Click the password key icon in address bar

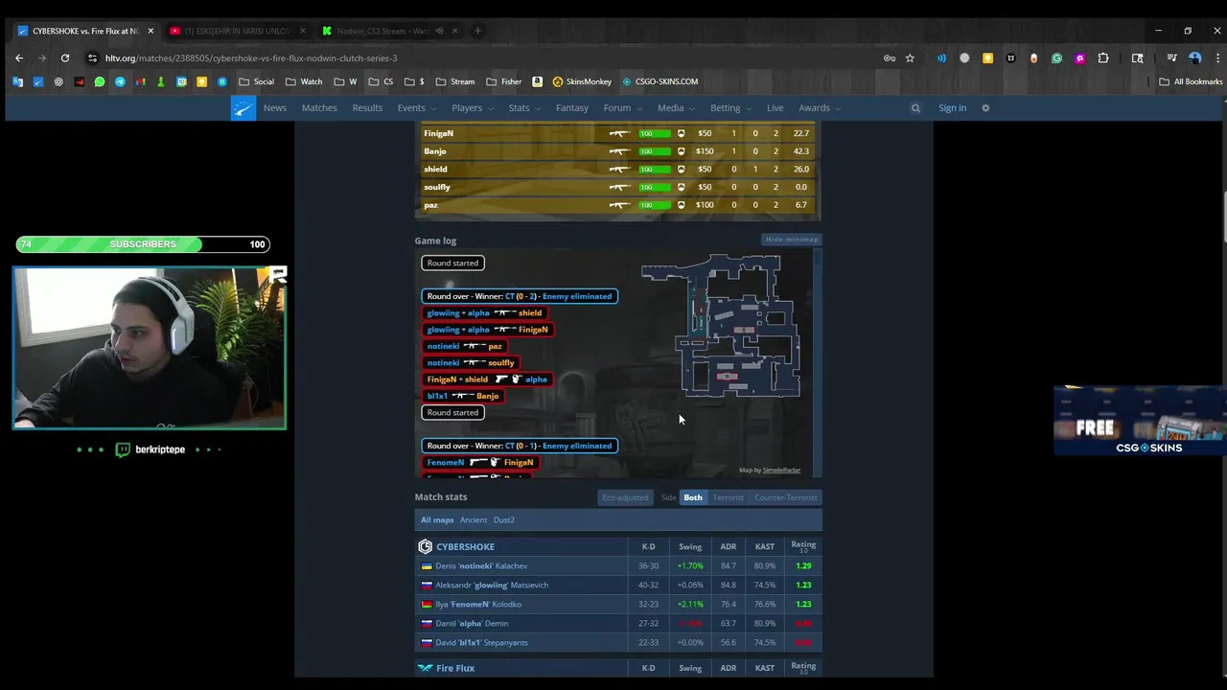tap(890, 58)
